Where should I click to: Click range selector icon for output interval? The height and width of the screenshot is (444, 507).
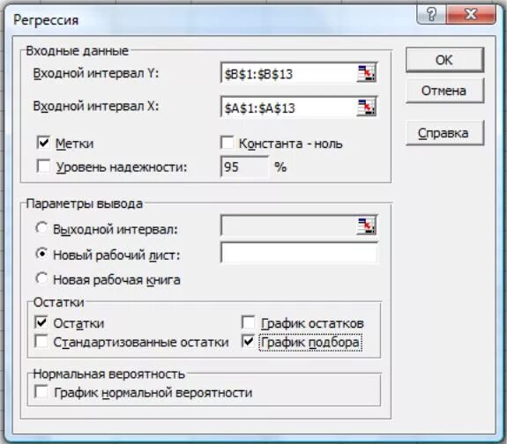click(x=366, y=226)
